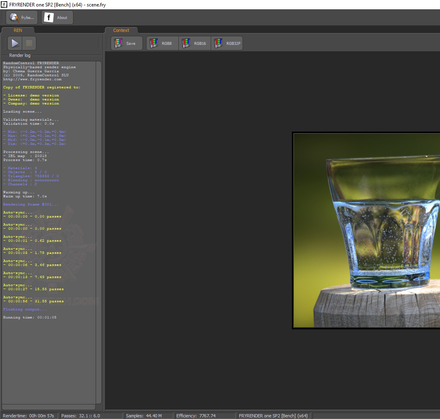Screen dimensions: 440x419
Task: Open the About dialog
Action: [x=57, y=17]
